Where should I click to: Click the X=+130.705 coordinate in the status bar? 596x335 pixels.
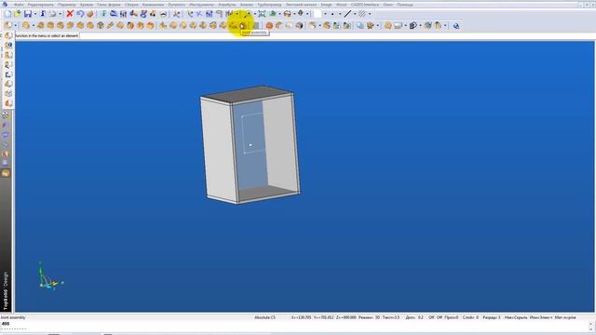[x=301, y=317]
